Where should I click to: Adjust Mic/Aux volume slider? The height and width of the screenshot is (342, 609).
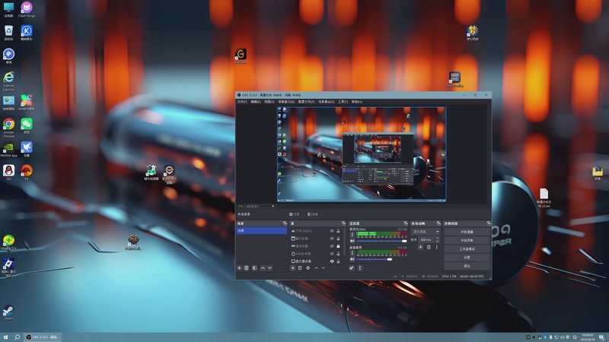click(x=382, y=241)
